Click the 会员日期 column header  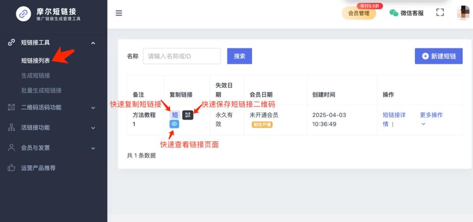(261, 95)
